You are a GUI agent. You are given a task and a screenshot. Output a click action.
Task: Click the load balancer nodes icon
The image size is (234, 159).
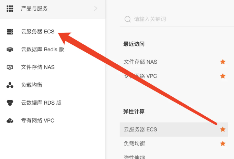pos(10,85)
